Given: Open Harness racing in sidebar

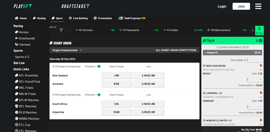Looking at the screenshot, I should coord(23,44).
